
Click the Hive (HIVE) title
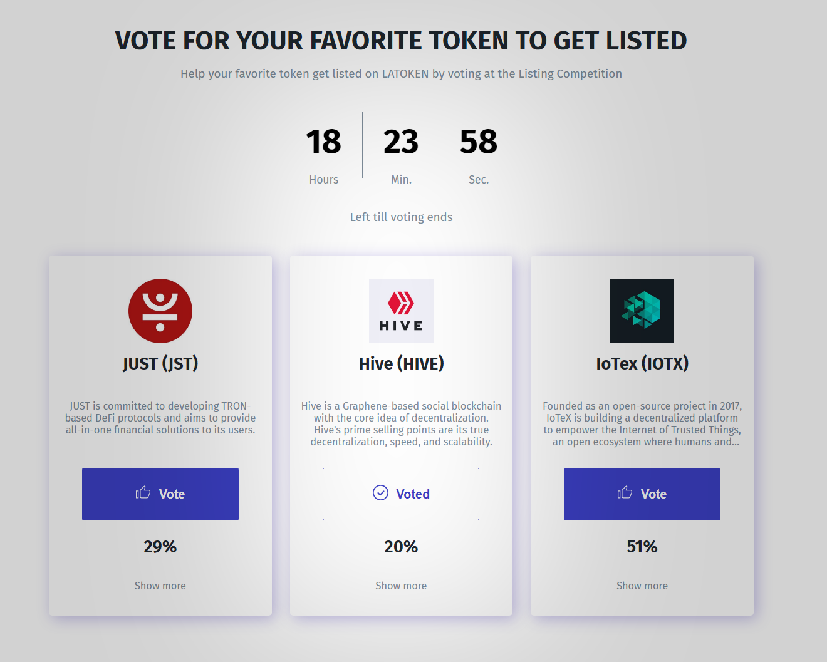click(x=401, y=363)
